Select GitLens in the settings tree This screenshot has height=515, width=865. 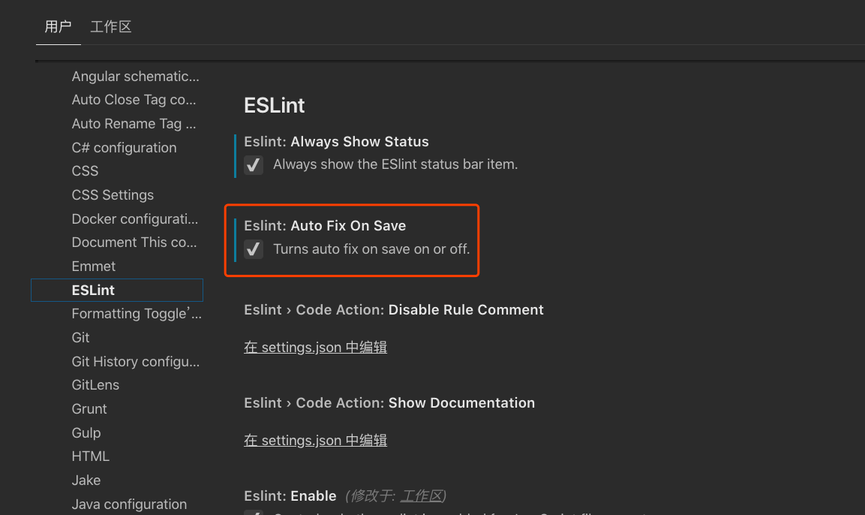pyautogui.click(x=95, y=384)
